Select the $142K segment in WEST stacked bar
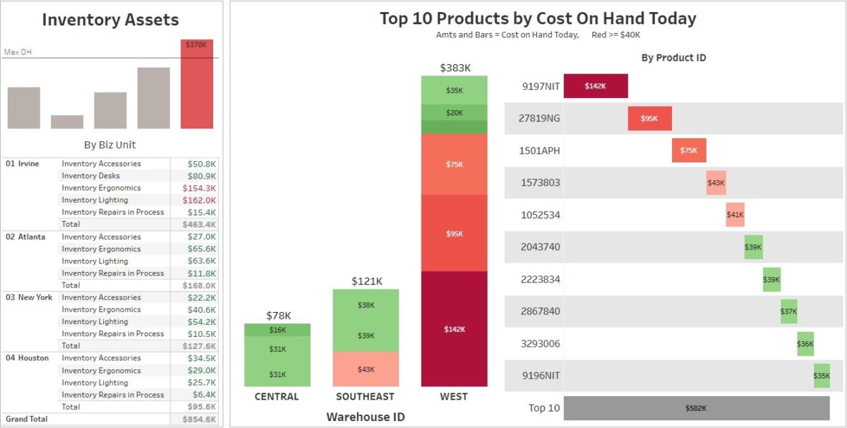 coord(454,329)
